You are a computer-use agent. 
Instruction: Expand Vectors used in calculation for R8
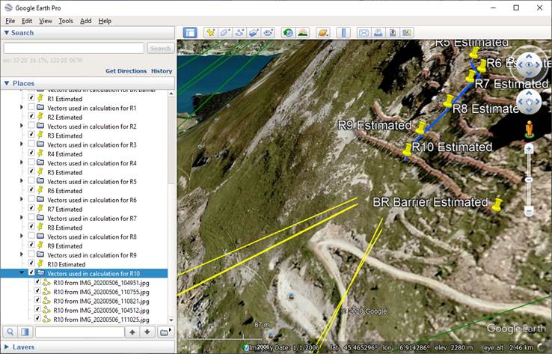[x=22, y=236]
